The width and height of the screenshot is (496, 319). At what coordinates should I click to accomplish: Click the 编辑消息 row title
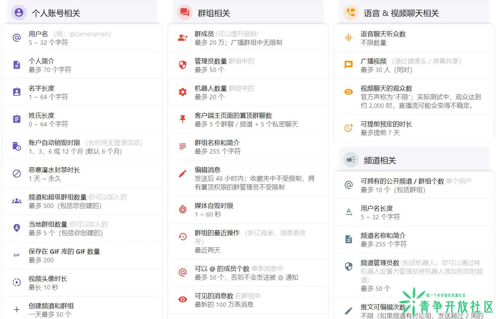click(x=207, y=170)
